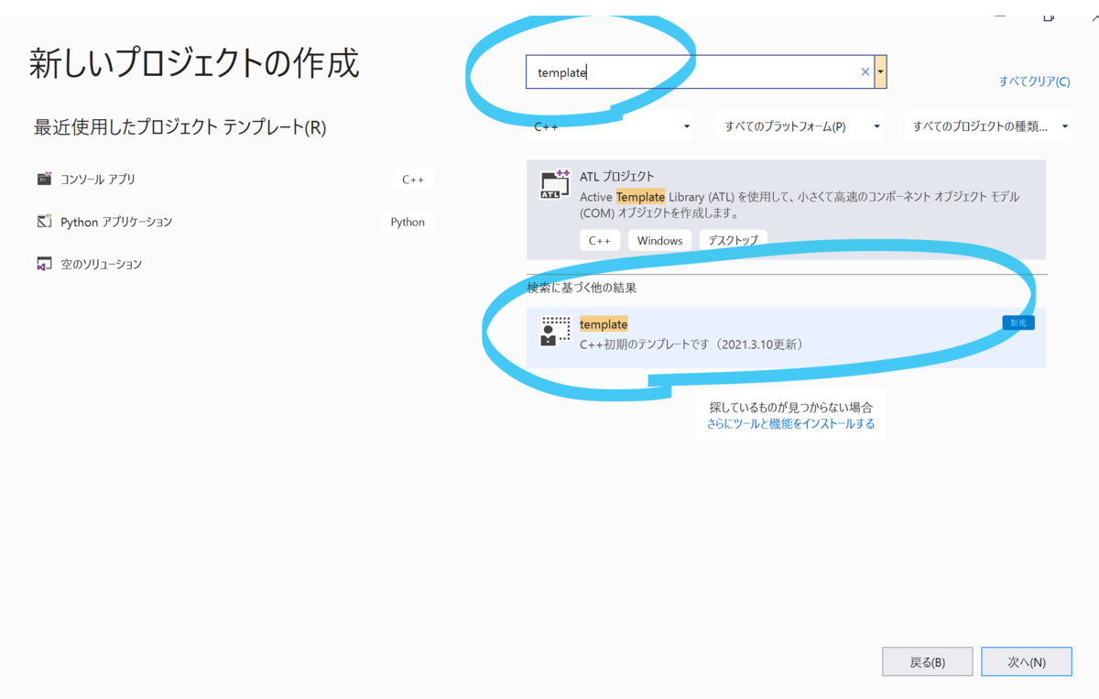Click the custom template project icon
This screenshot has width=1099, height=699.
point(555,332)
